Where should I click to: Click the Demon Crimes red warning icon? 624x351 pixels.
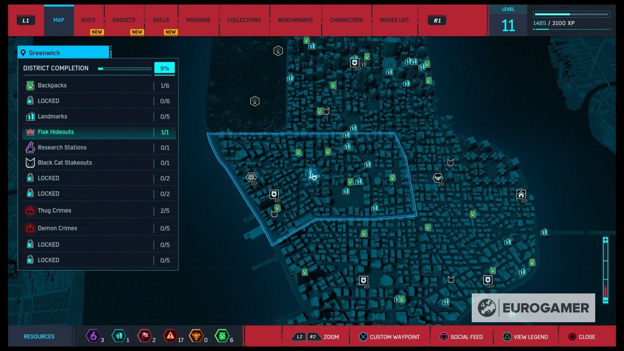[30, 228]
